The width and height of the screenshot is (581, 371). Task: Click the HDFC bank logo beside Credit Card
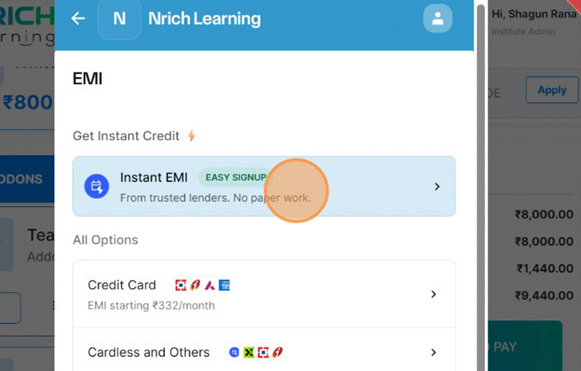point(181,285)
